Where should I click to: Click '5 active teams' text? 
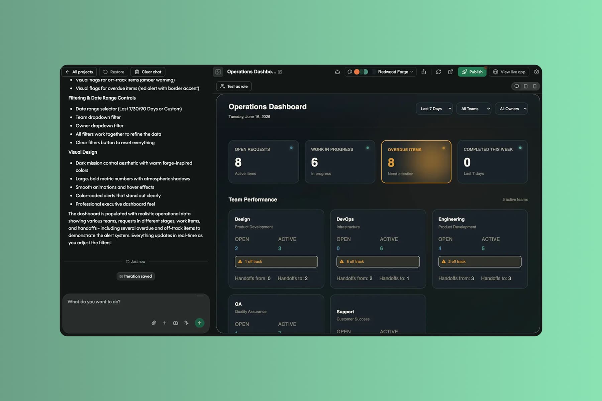pyautogui.click(x=515, y=199)
